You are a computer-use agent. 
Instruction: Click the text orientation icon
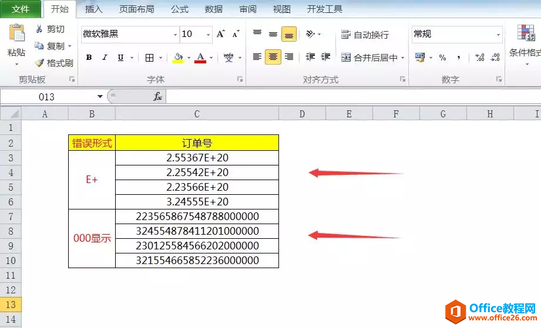(310, 34)
